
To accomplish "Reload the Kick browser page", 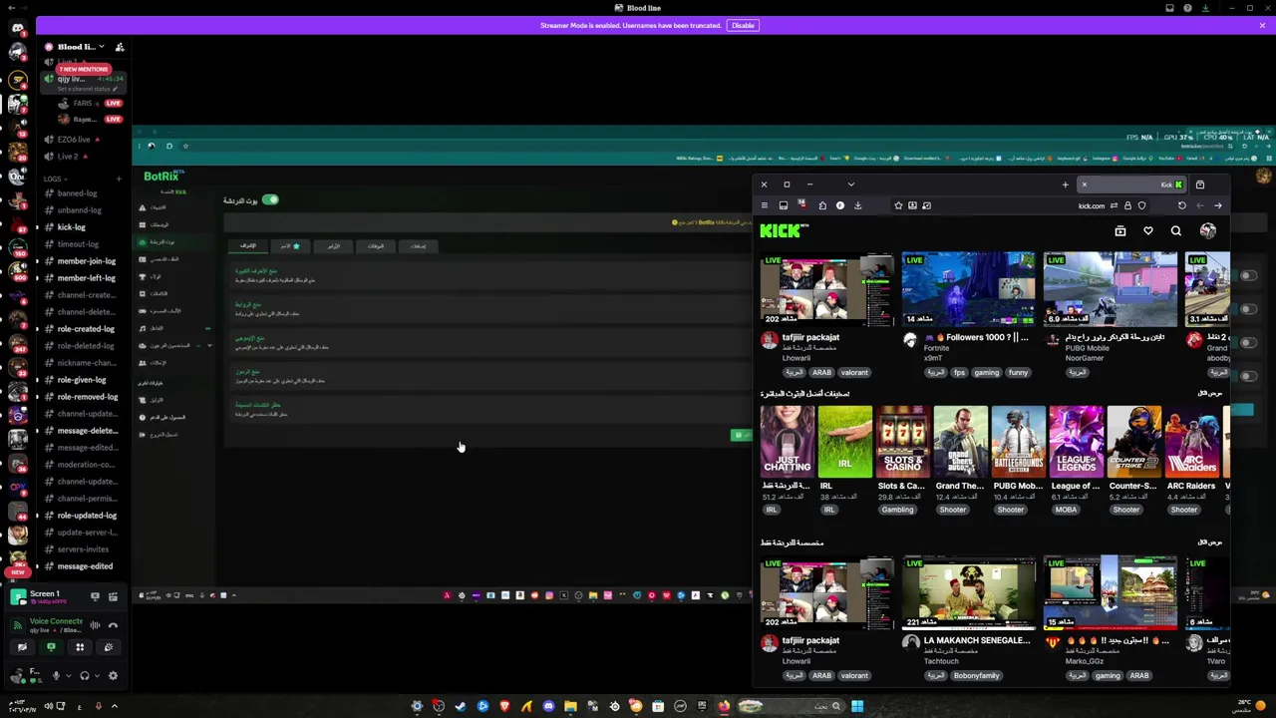I will tap(1182, 205).
